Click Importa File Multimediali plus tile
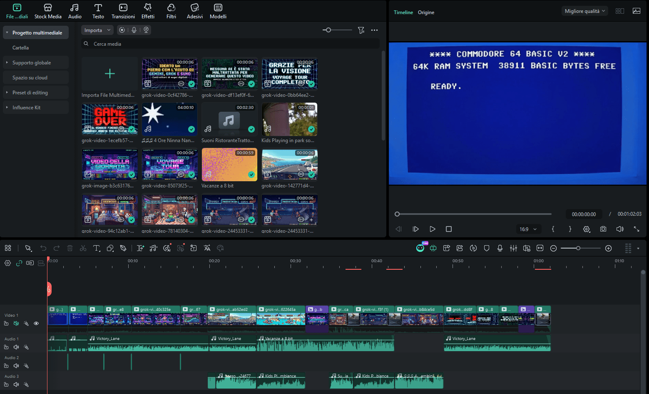The width and height of the screenshot is (649, 394). click(109, 74)
